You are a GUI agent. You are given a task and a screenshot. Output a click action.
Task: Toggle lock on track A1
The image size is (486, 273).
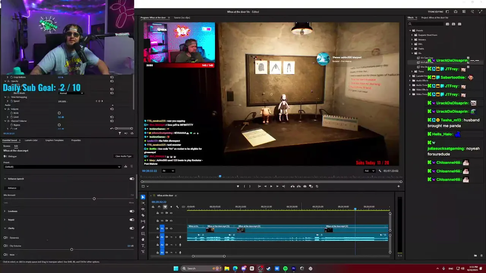click(x=157, y=237)
